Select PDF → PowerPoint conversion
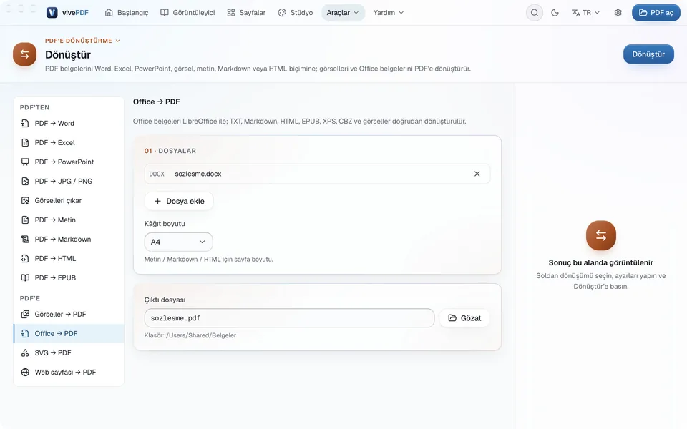Viewport: 687px width, 429px height. pos(69,162)
